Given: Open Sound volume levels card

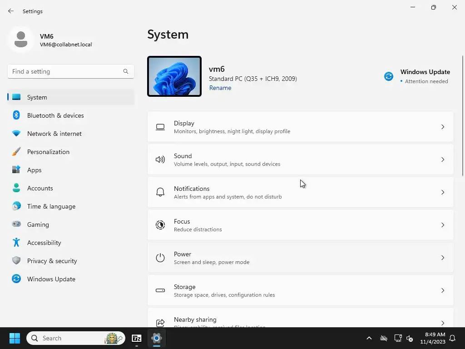Looking at the screenshot, I should point(301,160).
